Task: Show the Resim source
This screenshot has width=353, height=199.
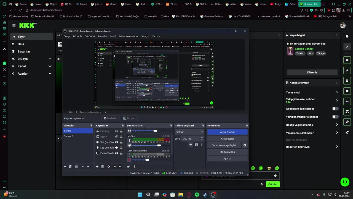Action: (116, 137)
